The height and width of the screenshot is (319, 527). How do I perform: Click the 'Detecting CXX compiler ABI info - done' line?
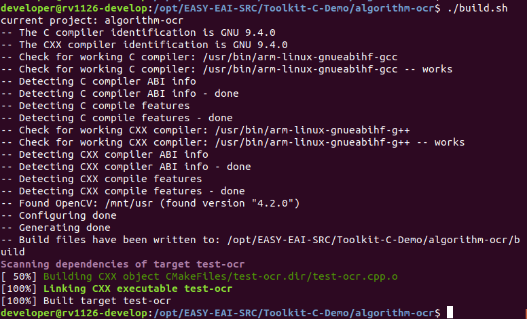[x=126, y=167]
